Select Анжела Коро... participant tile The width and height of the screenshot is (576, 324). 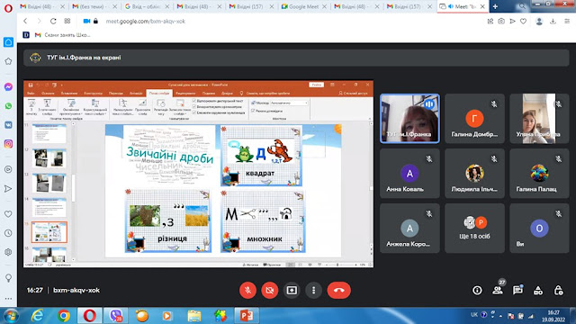(x=409, y=228)
